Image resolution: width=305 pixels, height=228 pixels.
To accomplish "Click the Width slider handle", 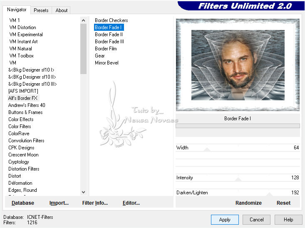I will pyautogui.click(x=207, y=150).
